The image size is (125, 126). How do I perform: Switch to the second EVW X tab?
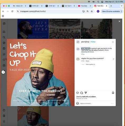[x=52, y=6]
